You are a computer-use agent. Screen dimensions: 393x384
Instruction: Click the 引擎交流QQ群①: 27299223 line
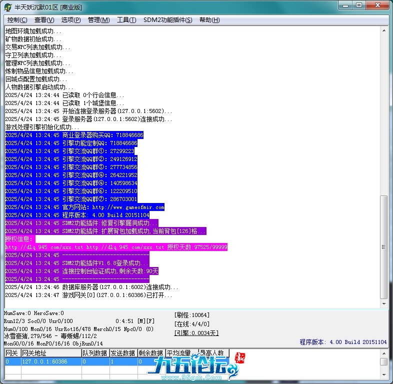tap(69, 151)
